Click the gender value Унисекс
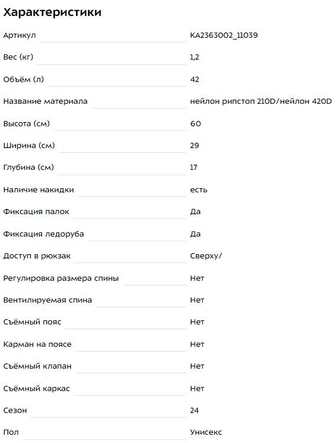Image resolution: width=336 pixels, height=443 pixels. coord(206,432)
